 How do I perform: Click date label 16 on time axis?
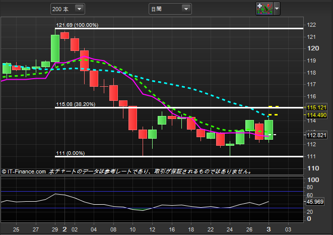[172, 229]
